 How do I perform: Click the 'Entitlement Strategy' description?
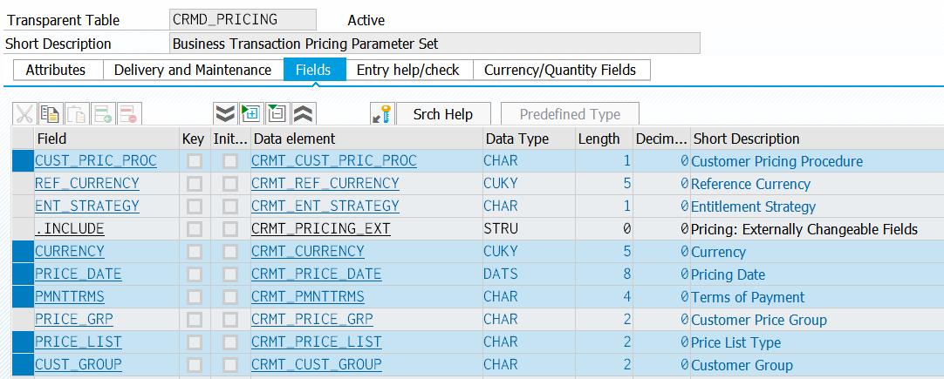tap(753, 206)
